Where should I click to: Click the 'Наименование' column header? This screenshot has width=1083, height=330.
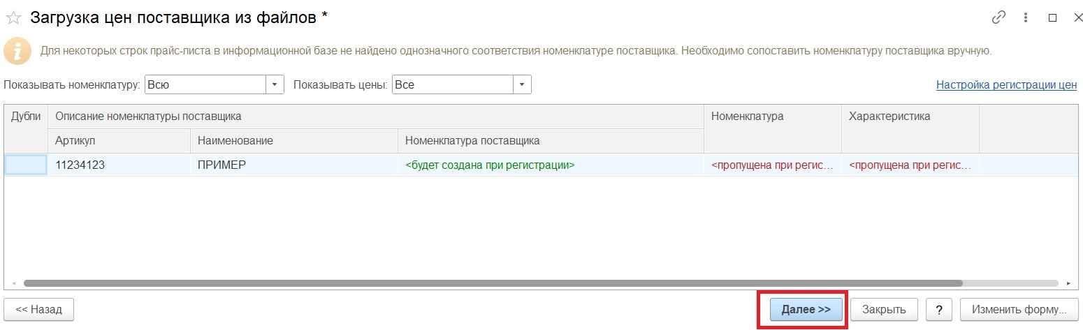tap(293, 141)
